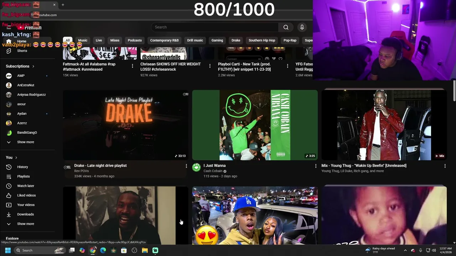Expand the Subscriptions section header
The height and width of the screenshot is (256, 456).
(x=20, y=66)
